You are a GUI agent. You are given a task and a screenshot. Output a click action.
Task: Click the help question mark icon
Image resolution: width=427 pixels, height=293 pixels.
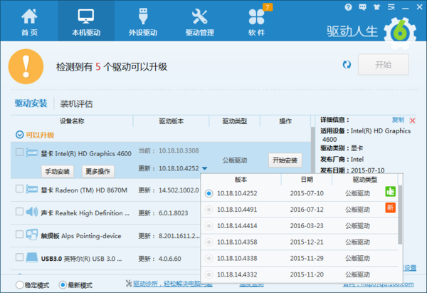348,7
